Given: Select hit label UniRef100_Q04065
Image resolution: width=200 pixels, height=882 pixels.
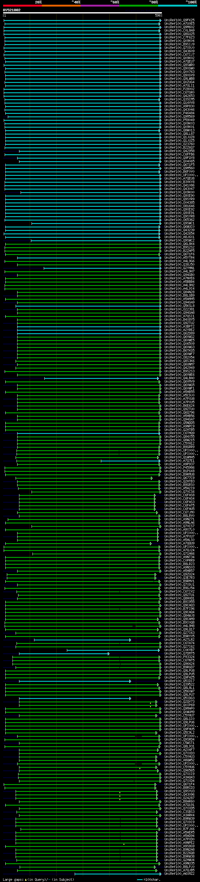Looking at the screenshot, I should point(179,161).
